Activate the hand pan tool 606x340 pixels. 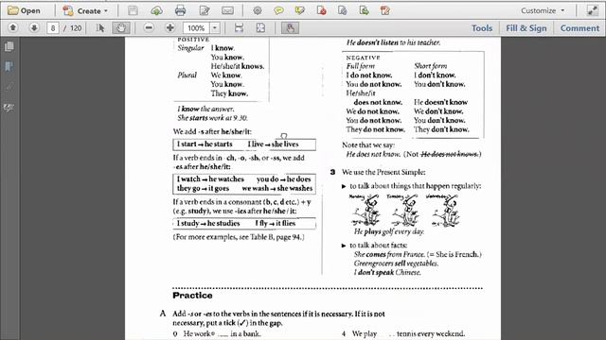point(121,27)
